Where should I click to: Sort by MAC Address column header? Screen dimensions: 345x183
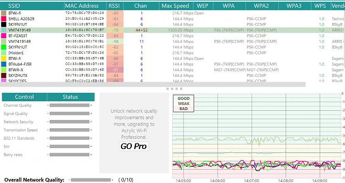[x=85, y=6]
